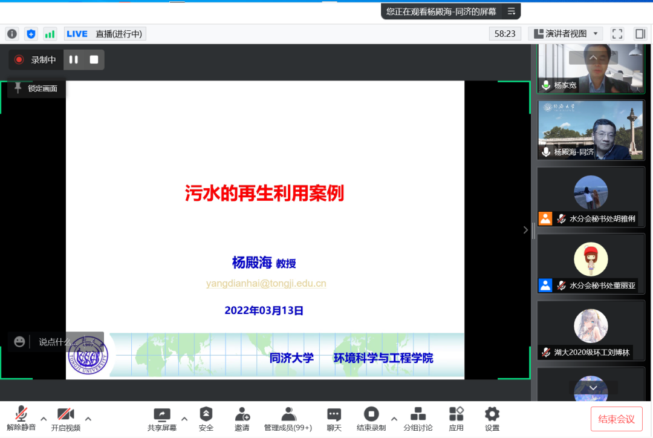Select 水分会秘书处董丽亚 participant tile
Screen dimensions: 653x438
click(591, 263)
